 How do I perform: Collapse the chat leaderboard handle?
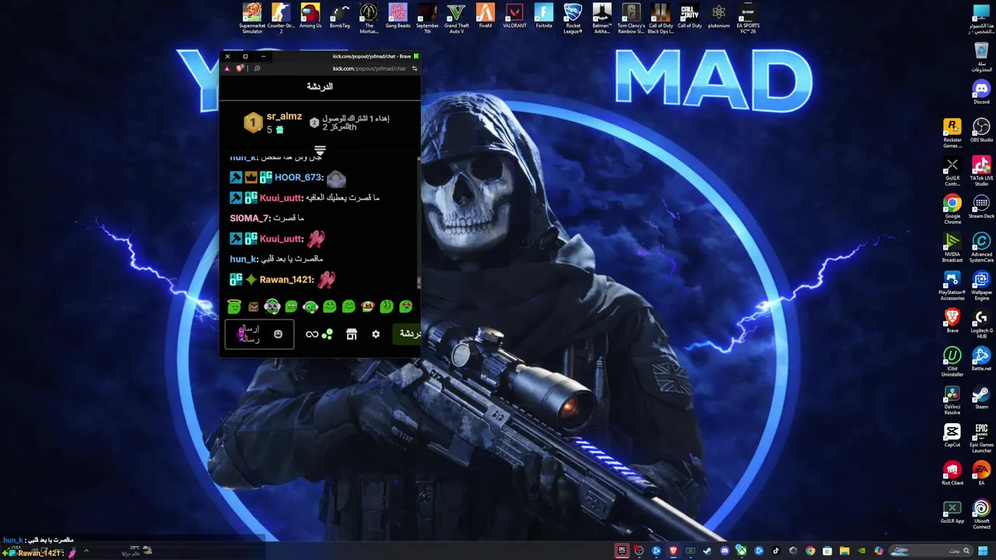(320, 150)
